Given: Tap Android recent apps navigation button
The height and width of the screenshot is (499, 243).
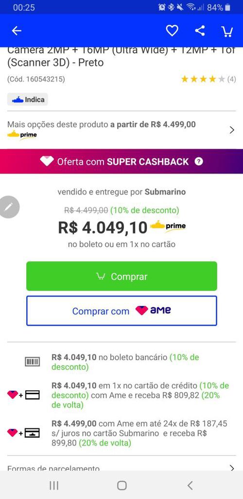Looking at the screenshot, I should (x=54, y=485).
